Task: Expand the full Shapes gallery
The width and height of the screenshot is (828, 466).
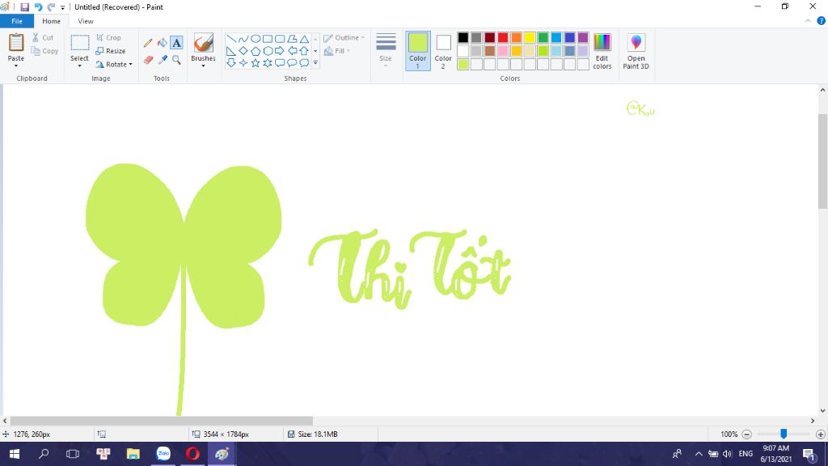Action: point(315,63)
